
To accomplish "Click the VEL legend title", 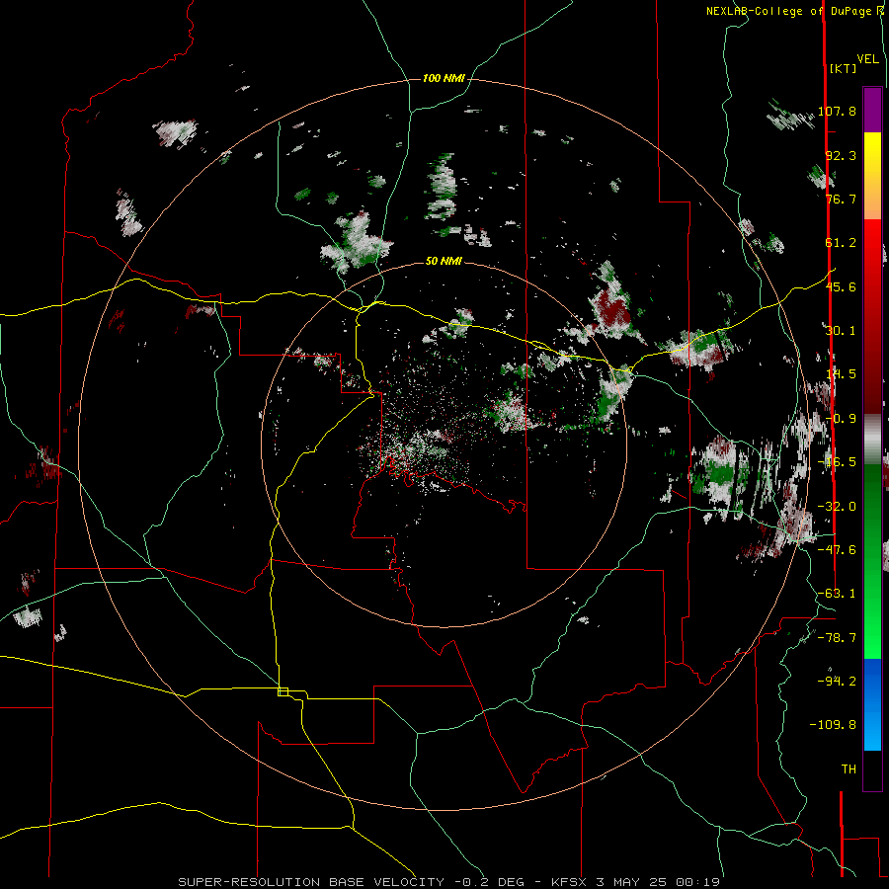I will (x=867, y=59).
